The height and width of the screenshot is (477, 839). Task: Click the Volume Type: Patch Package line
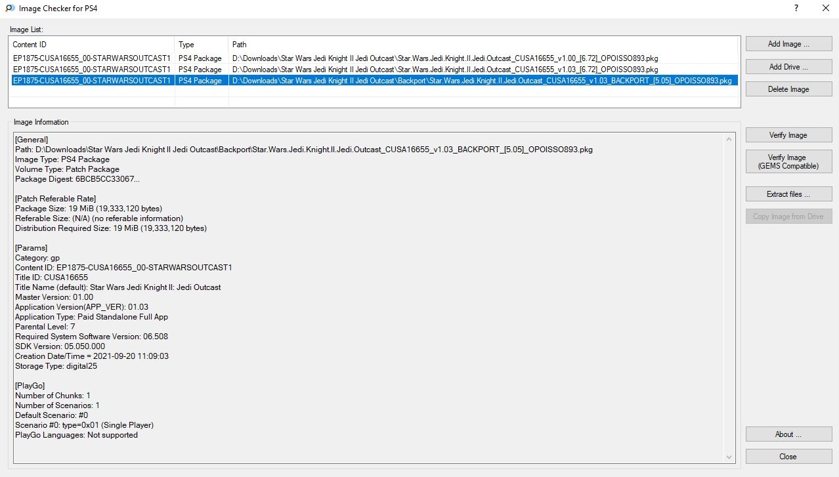[x=67, y=169]
